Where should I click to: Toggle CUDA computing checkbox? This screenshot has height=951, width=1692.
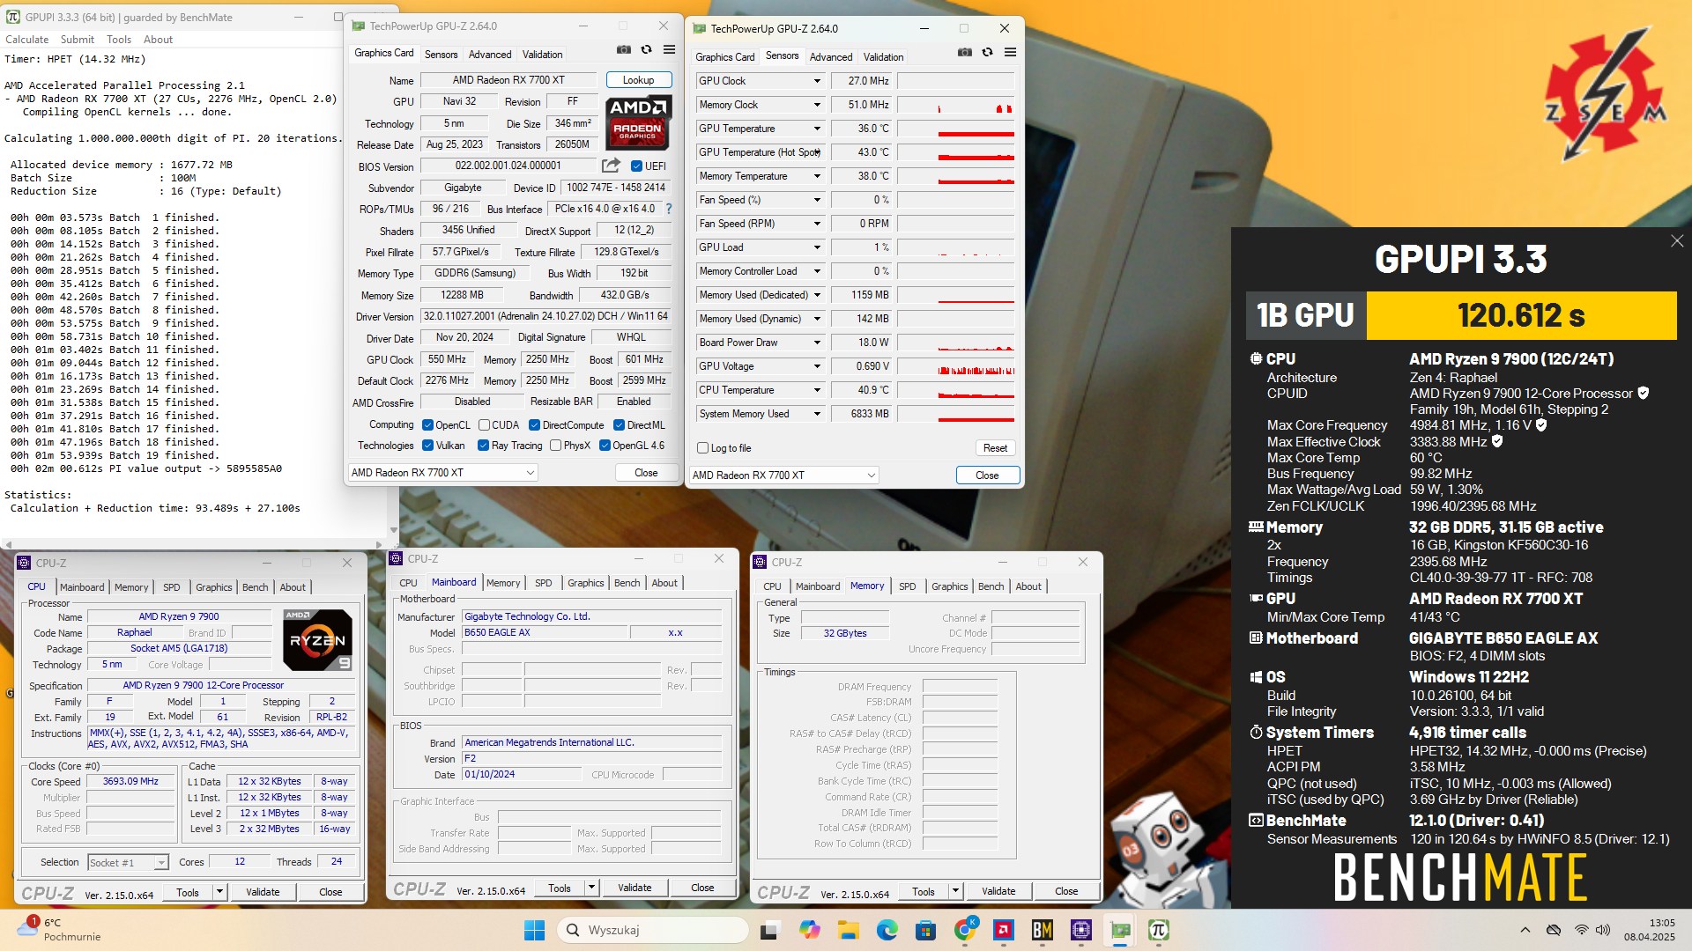tap(484, 424)
